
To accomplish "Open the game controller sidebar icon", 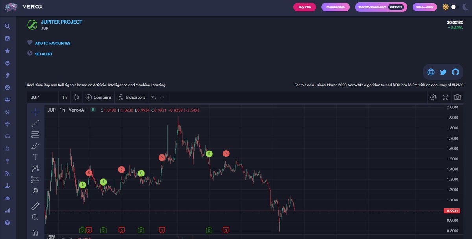I will coord(7,136).
